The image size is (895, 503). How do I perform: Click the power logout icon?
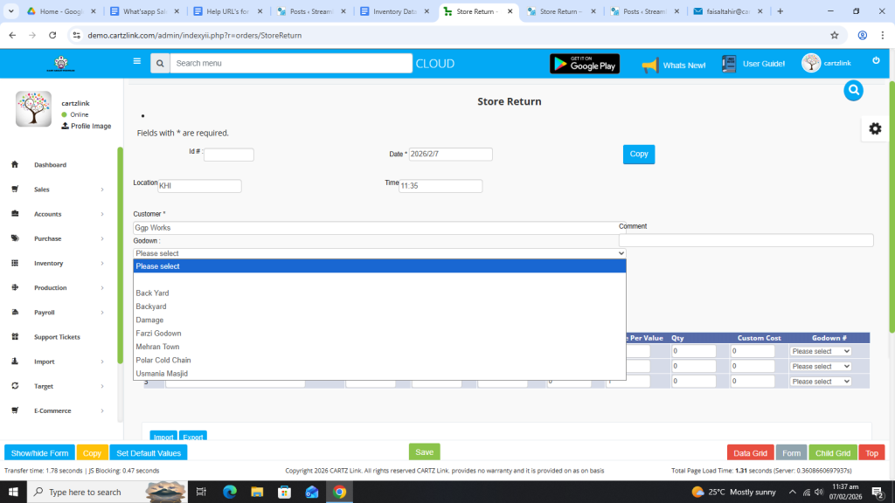(x=876, y=60)
